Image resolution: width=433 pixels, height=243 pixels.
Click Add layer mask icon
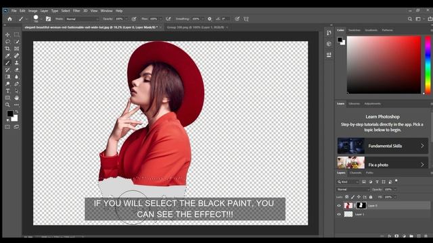click(396, 236)
